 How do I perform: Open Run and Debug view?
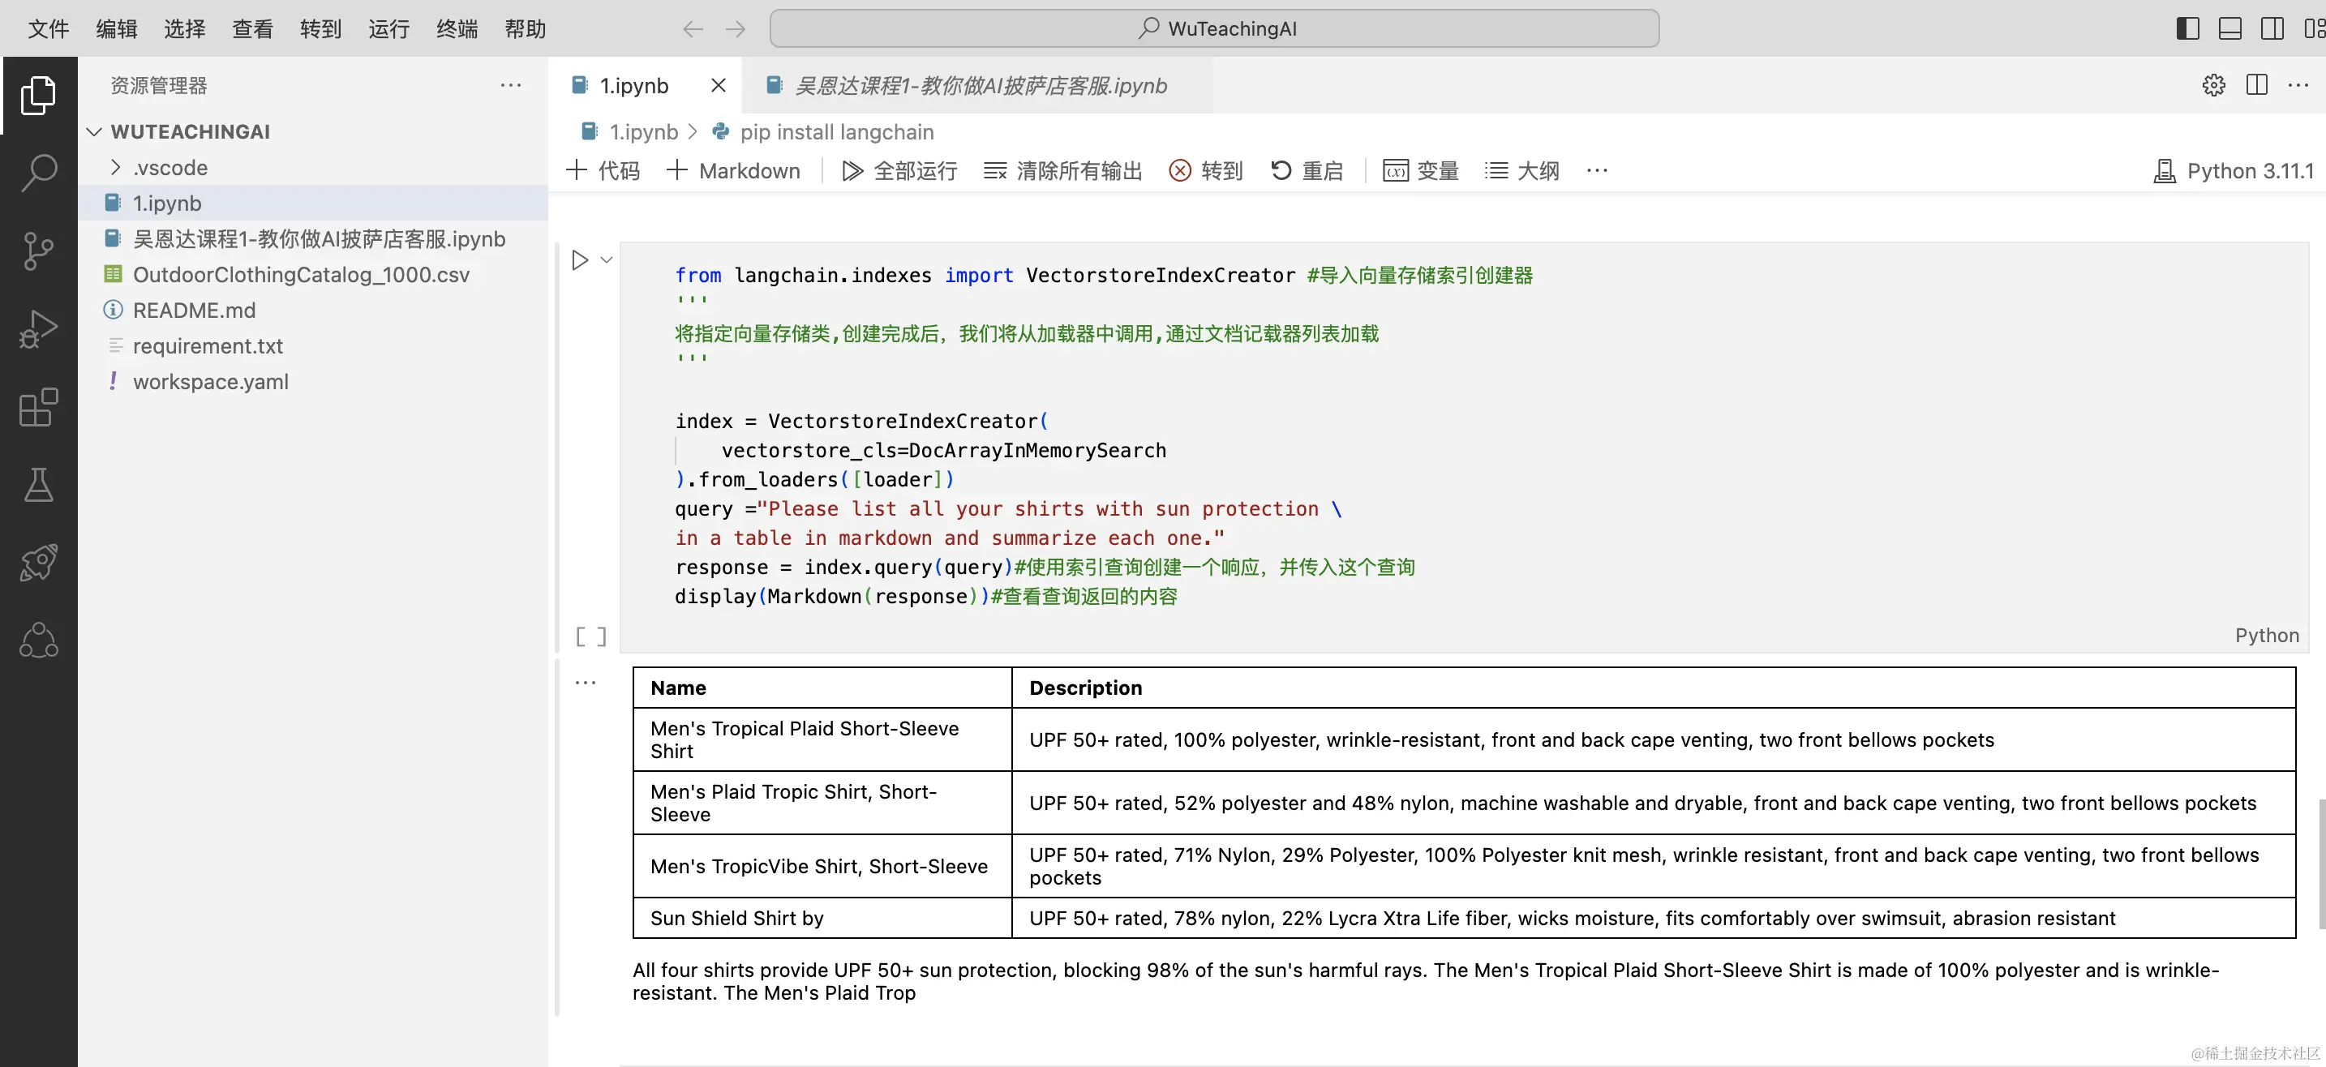click(x=39, y=328)
